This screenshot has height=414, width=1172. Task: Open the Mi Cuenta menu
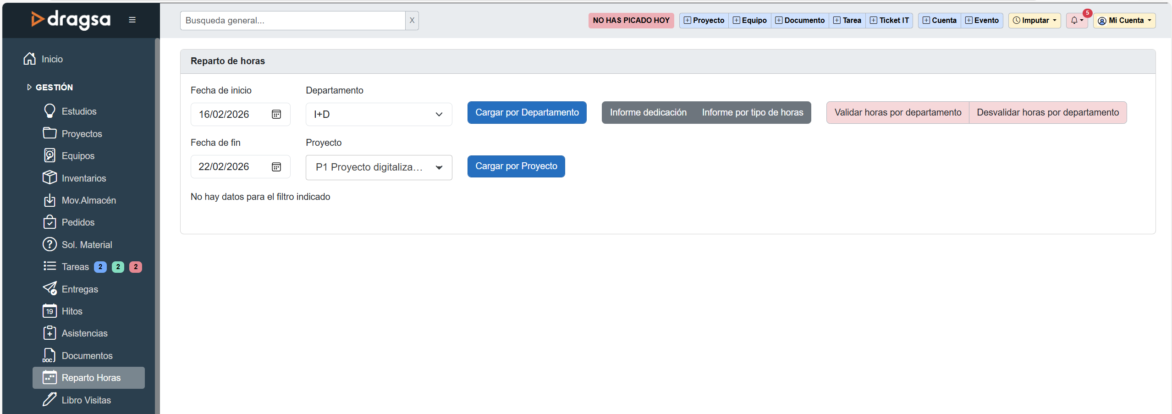[1124, 21]
